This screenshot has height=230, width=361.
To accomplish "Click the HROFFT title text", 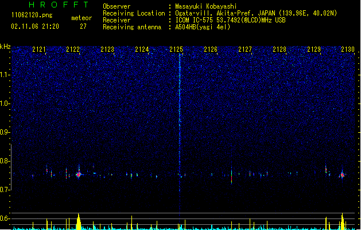I will point(59,5).
